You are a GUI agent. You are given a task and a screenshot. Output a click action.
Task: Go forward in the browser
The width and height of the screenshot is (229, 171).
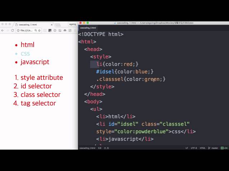(x=8, y=31)
